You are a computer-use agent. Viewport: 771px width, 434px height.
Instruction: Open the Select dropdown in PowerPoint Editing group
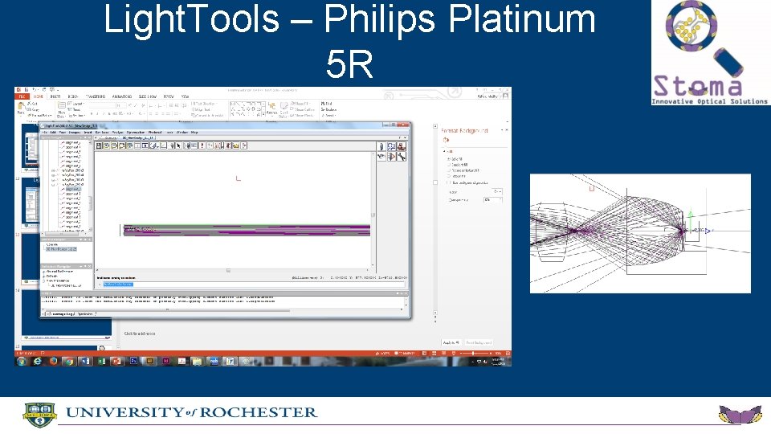click(x=328, y=115)
